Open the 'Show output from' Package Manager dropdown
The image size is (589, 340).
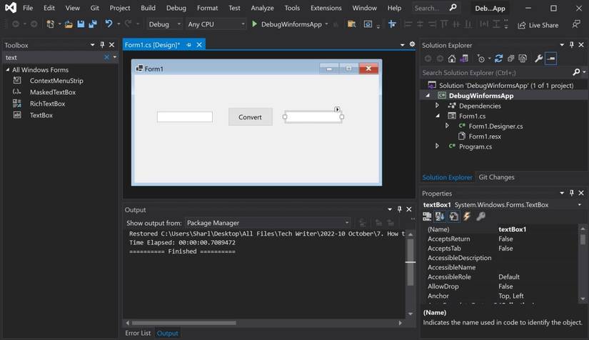click(268, 223)
